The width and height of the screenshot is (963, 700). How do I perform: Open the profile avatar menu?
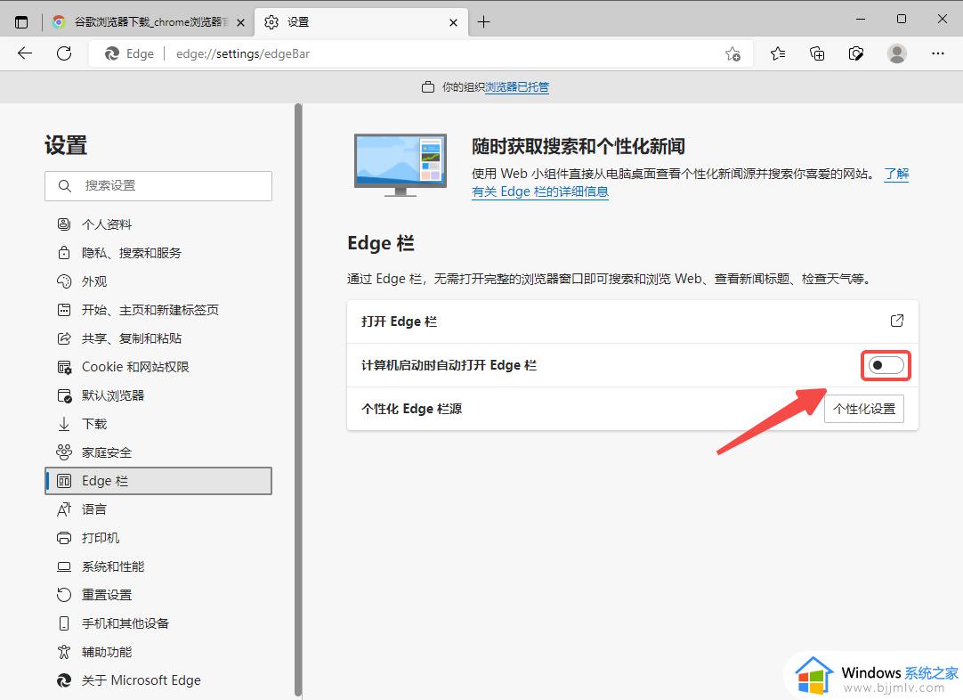click(896, 54)
